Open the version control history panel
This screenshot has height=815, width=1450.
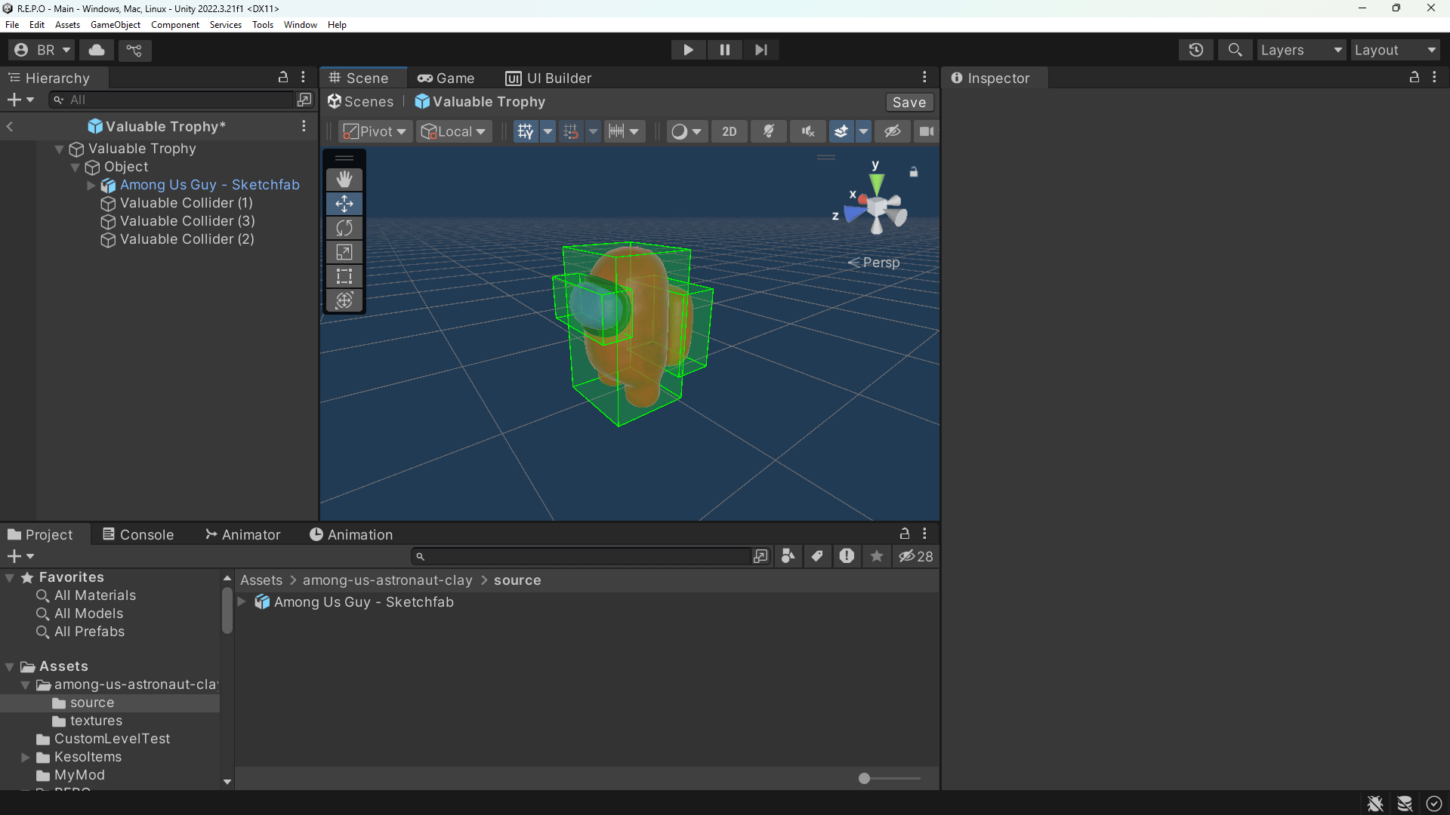point(1196,50)
